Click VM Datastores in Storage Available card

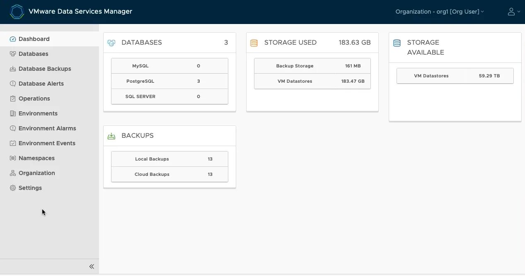point(431,76)
